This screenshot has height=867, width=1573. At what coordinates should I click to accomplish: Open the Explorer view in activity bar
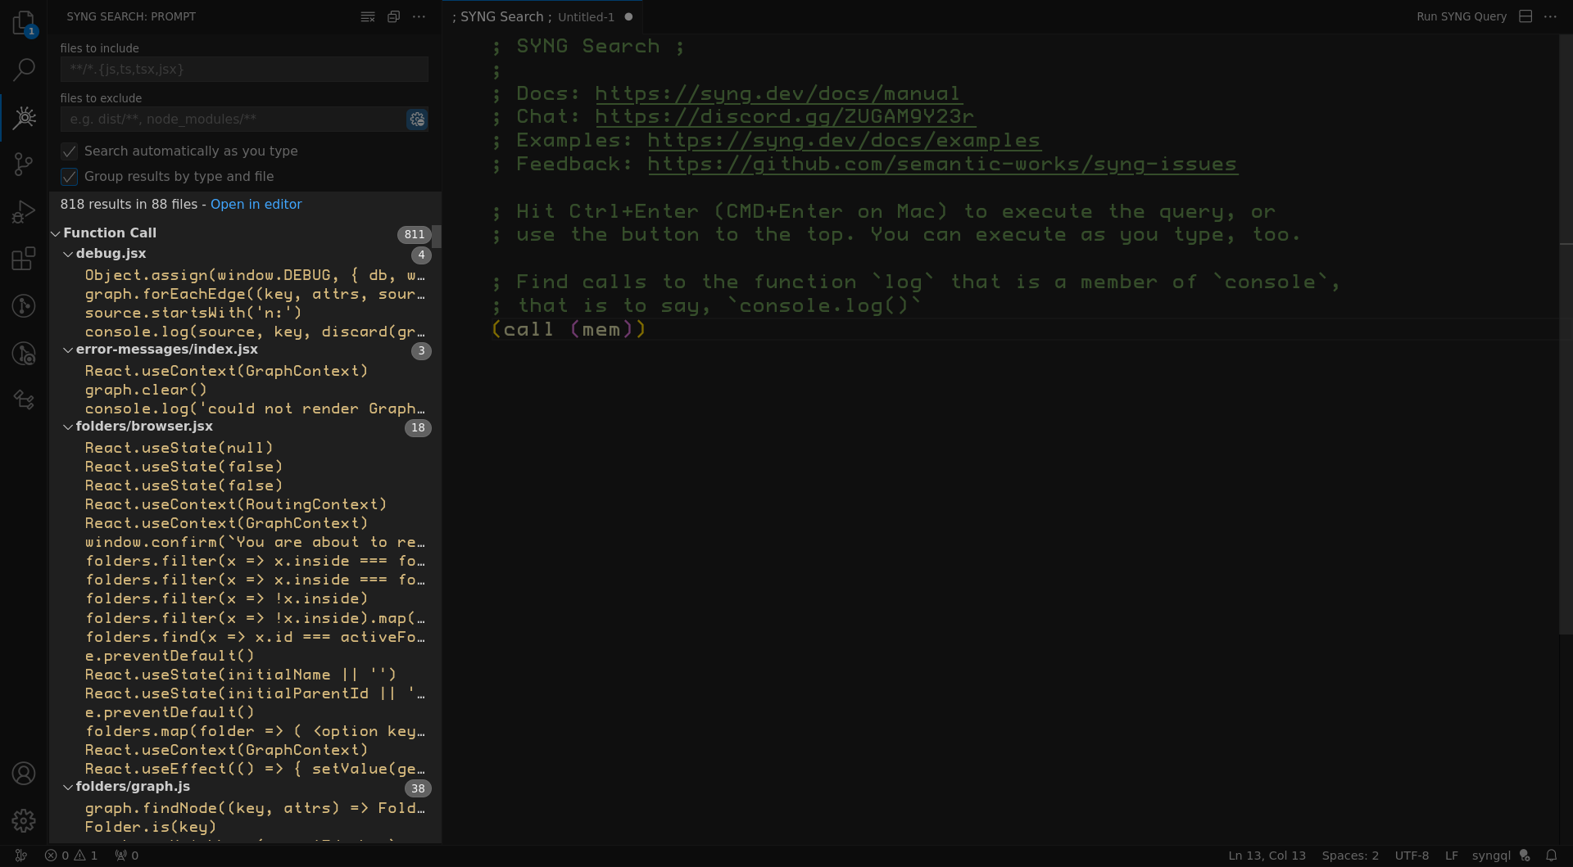click(24, 23)
